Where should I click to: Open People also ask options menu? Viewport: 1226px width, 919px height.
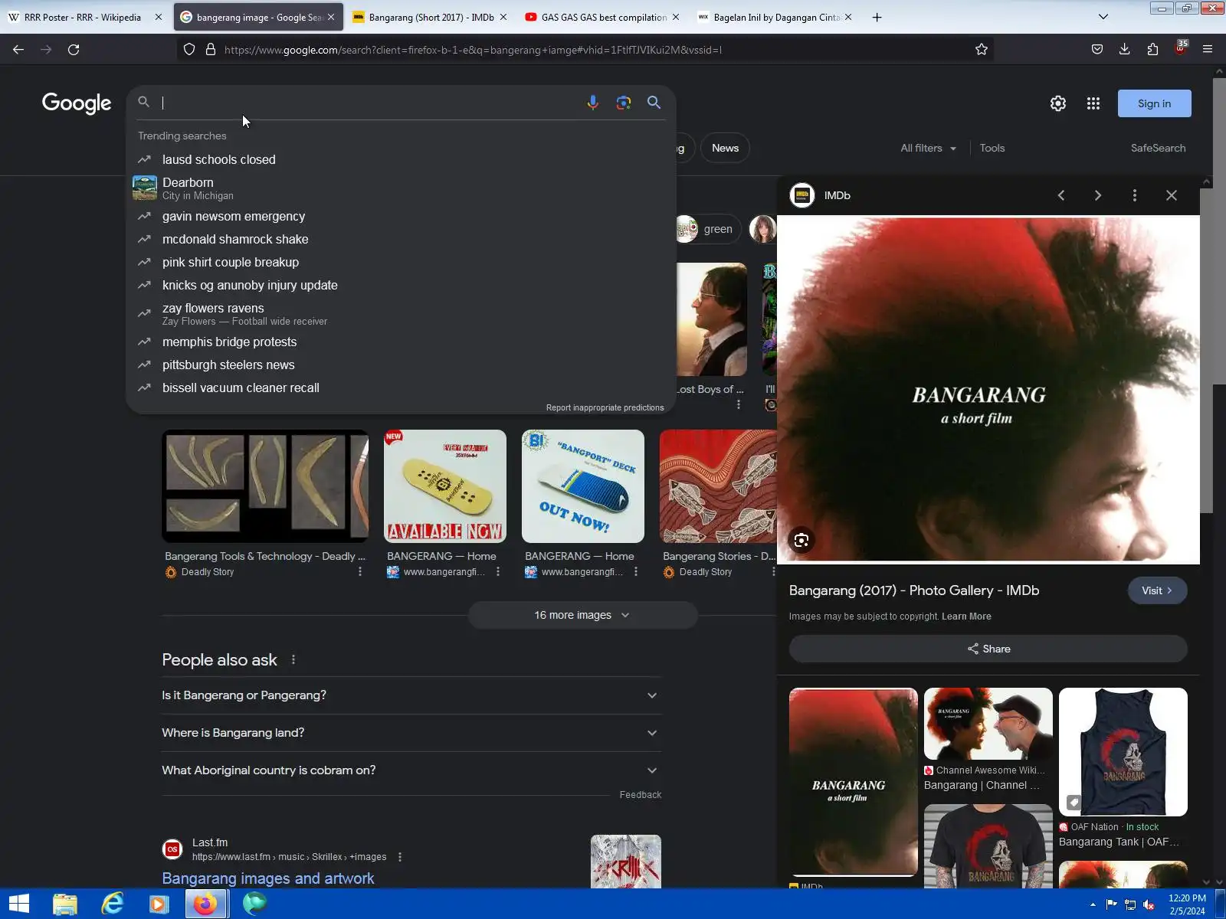(x=293, y=659)
